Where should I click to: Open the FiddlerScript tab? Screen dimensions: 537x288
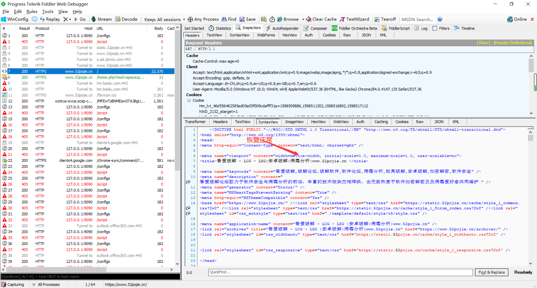(x=396, y=28)
